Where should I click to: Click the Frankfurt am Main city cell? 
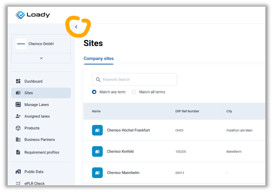tap(239, 130)
